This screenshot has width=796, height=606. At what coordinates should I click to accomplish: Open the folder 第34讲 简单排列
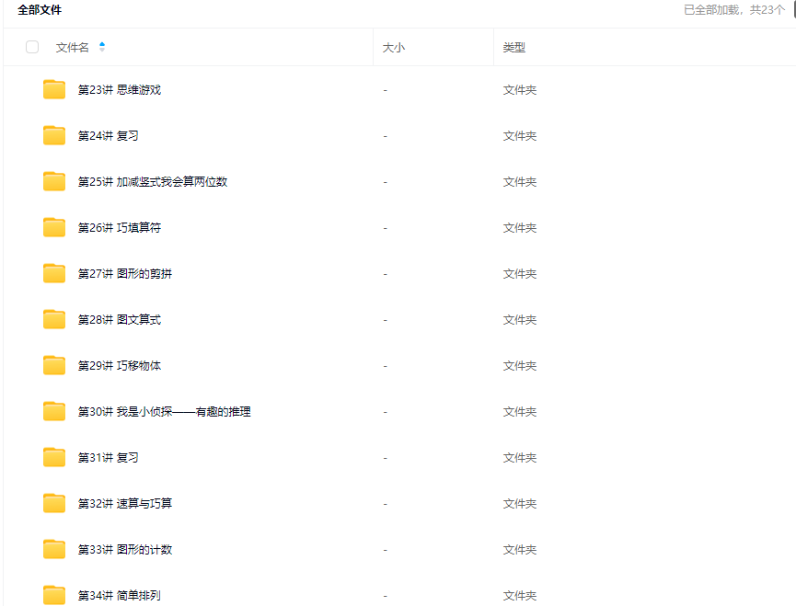tap(119, 595)
